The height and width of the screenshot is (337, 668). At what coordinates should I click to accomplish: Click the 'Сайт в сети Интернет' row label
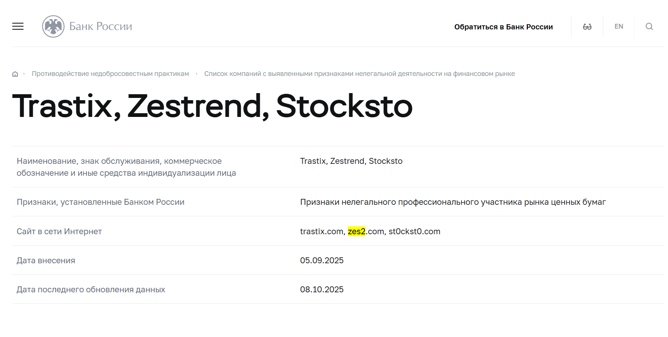(59, 231)
